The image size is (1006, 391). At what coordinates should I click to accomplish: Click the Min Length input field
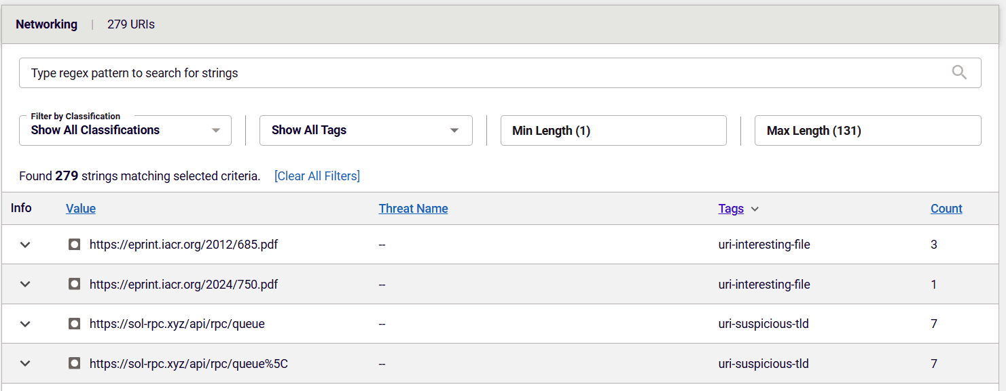tap(613, 130)
